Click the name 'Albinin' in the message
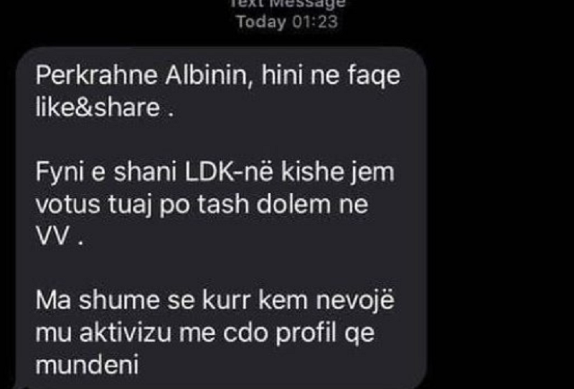 tap(209, 75)
